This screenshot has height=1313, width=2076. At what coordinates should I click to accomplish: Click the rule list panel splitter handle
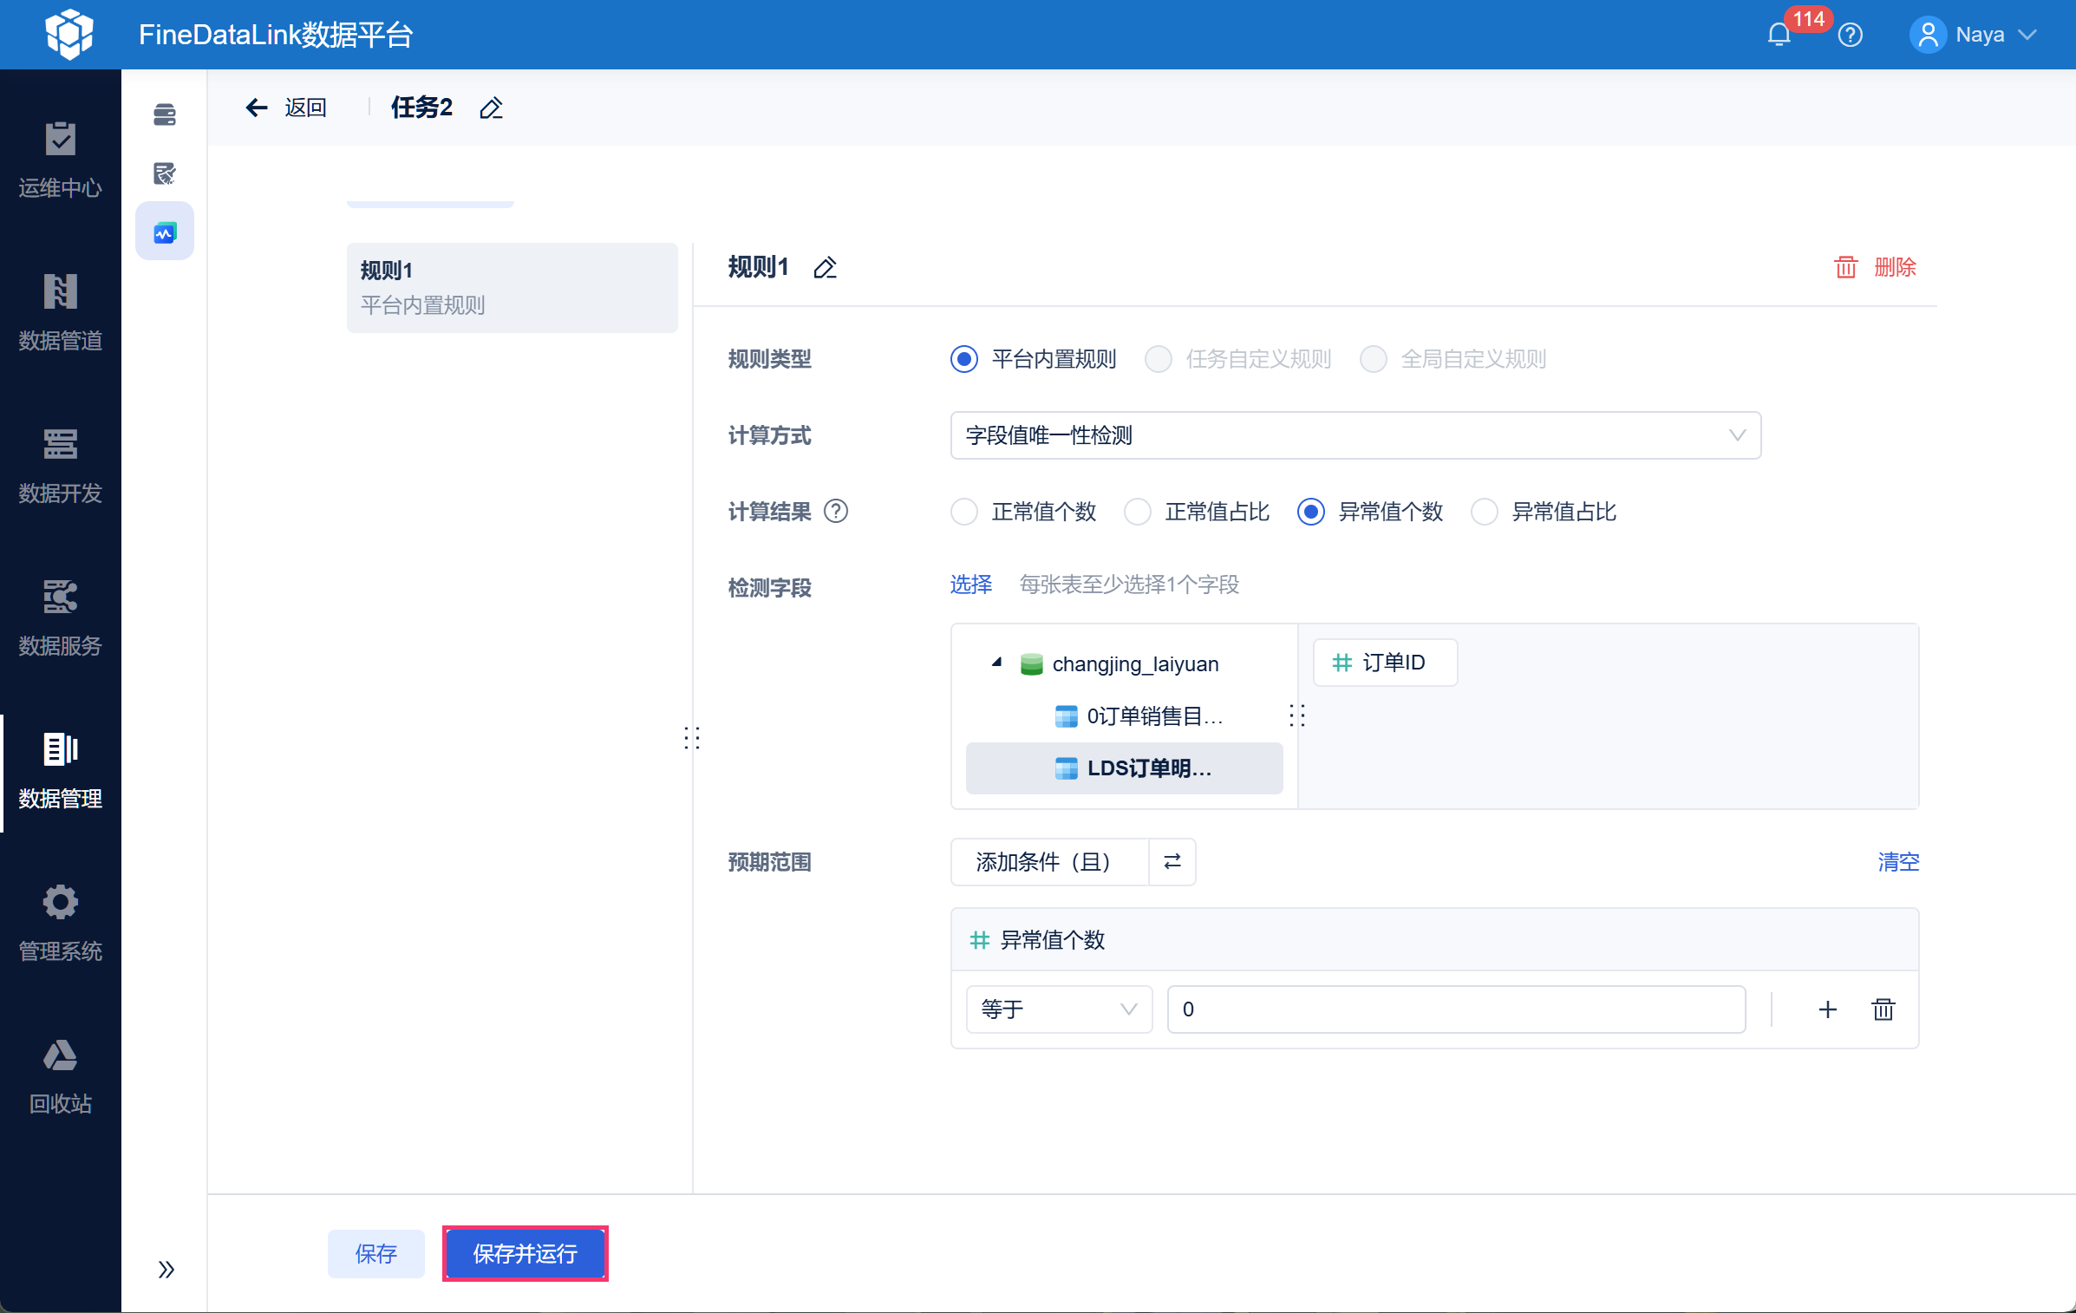pyautogui.click(x=691, y=738)
